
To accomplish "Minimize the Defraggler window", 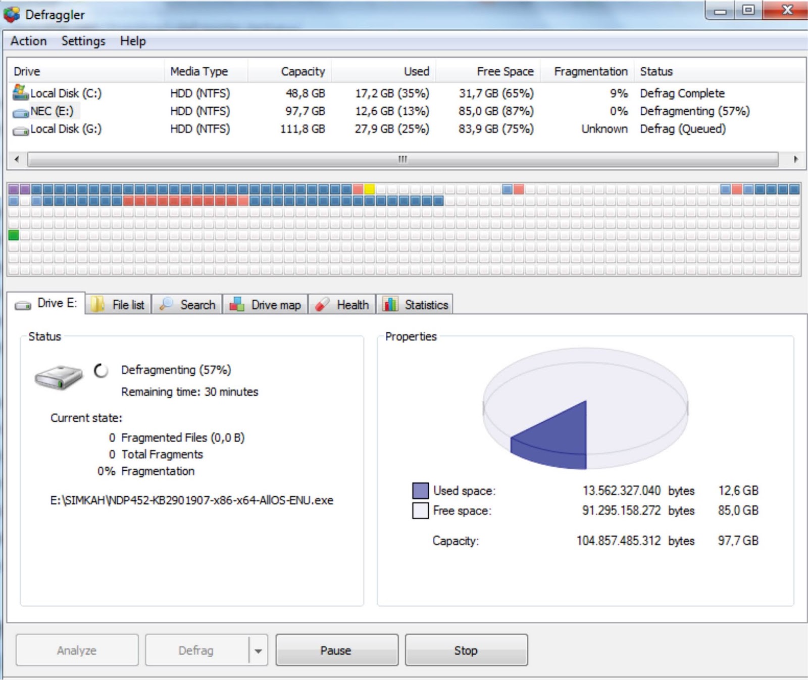I will 721,11.
